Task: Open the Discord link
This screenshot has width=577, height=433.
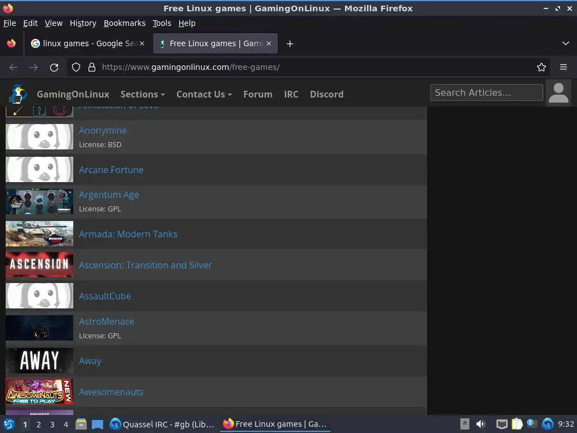Action: point(326,94)
